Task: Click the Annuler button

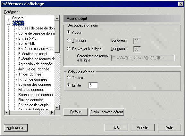Action: (x=143, y=127)
